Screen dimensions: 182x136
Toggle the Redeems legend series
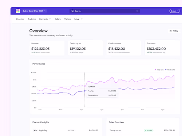pos(170,70)
